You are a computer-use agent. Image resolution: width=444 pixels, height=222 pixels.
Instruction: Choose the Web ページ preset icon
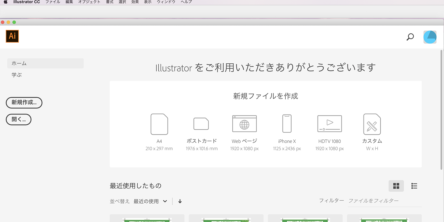(244, 124)
